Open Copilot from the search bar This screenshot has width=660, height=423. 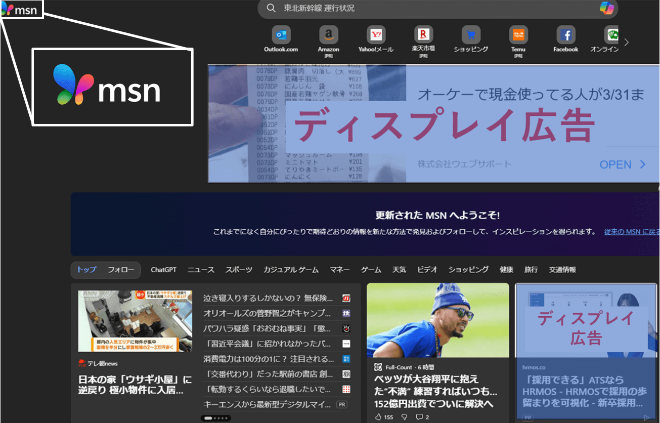(x=606, y=8)
